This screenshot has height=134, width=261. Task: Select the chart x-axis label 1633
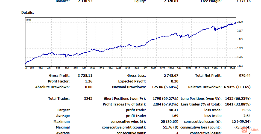pyautogui.click(x=127, y=69)
